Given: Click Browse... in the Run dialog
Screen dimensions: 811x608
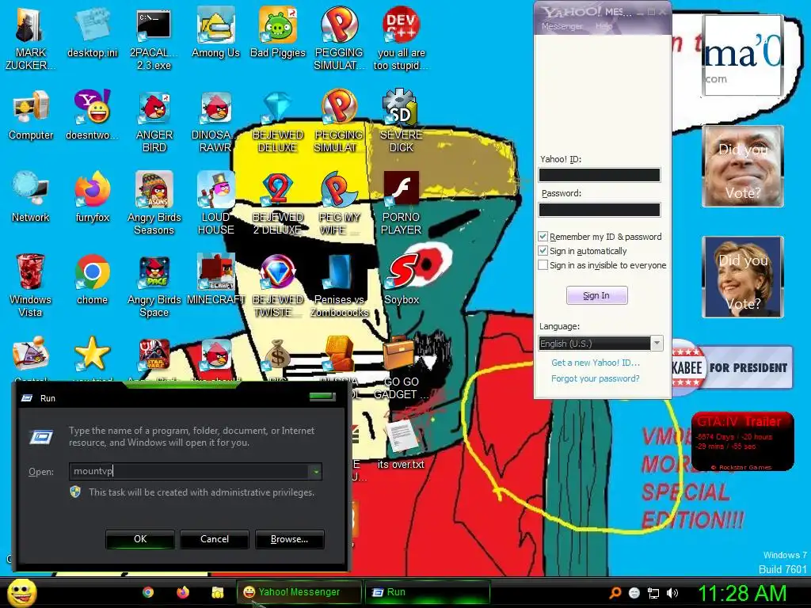Looking at the screenshot, I should pos(290,538).
